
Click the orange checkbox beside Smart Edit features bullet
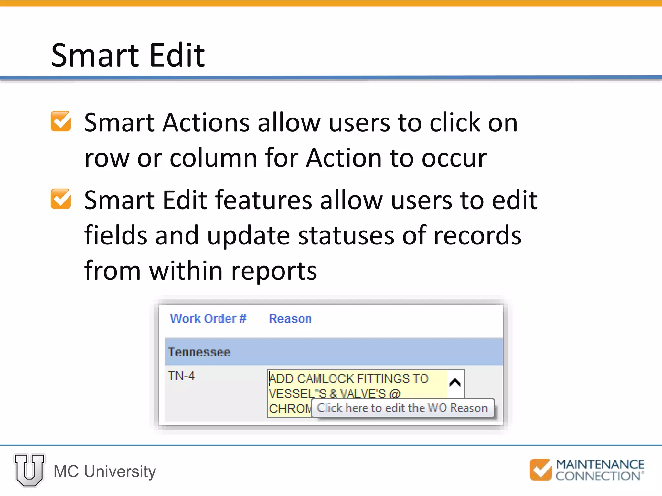(61, 199)
